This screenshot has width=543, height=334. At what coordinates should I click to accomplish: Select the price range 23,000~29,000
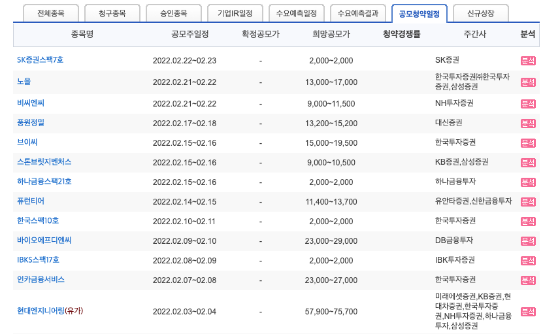(331, 241)
